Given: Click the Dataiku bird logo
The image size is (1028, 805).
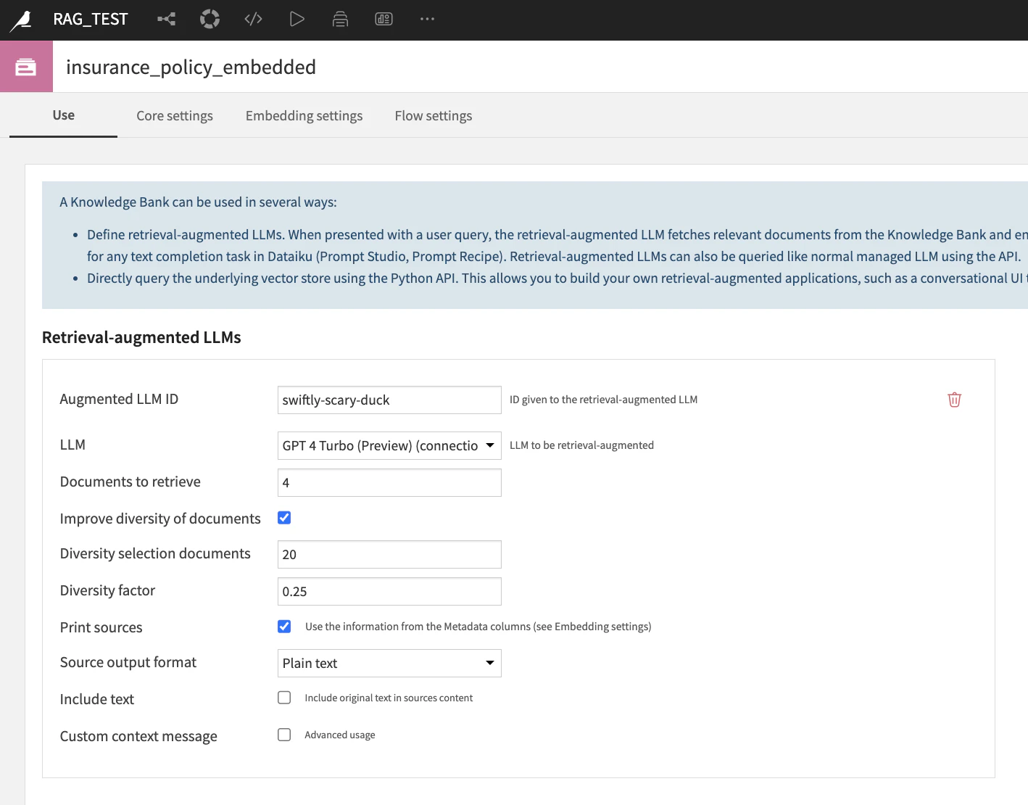Looking at the screenshot, I should coord(21,20).
